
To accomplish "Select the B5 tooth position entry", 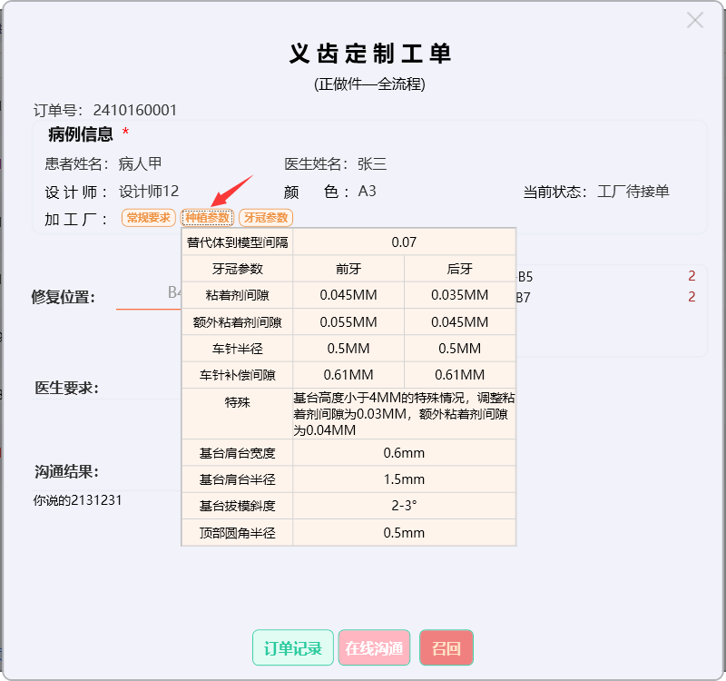I will pyautogui.click(x=526, y=276).
